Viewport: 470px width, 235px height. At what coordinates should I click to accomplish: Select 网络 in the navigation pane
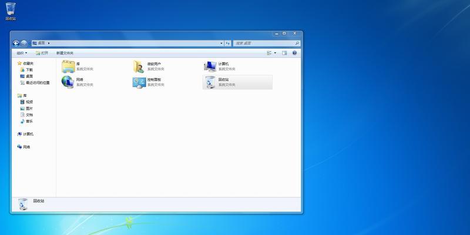pyautogui.click(x=23, y=147)
